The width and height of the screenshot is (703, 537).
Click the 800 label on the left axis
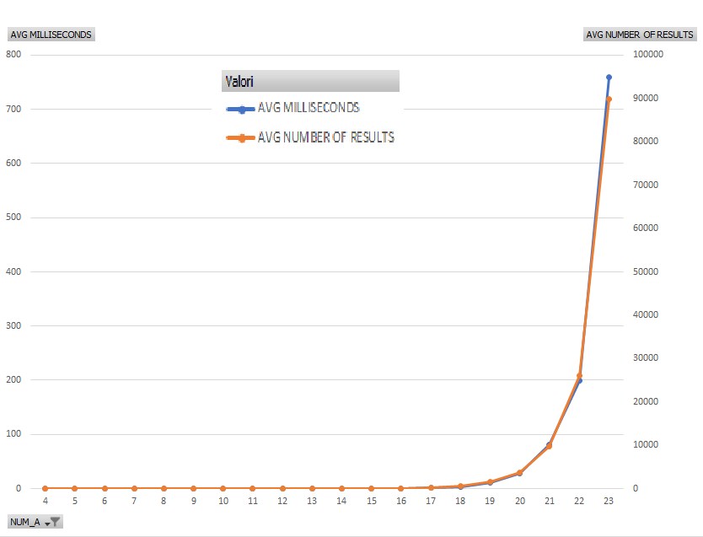tap(13, 55)
